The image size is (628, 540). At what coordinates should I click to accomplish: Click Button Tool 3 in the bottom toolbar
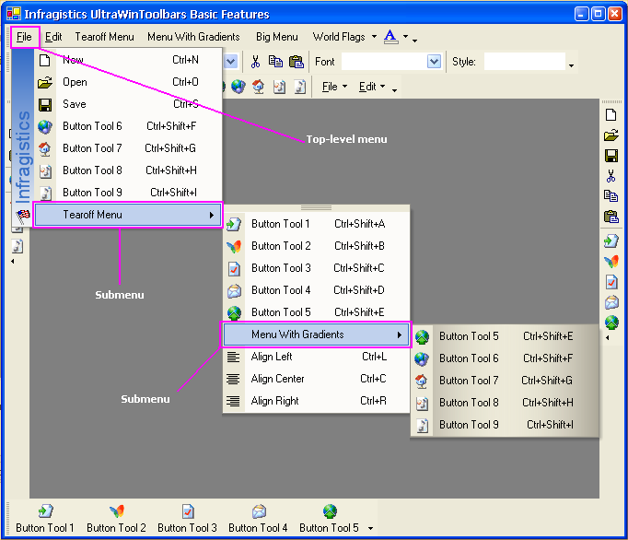point(187,519)
